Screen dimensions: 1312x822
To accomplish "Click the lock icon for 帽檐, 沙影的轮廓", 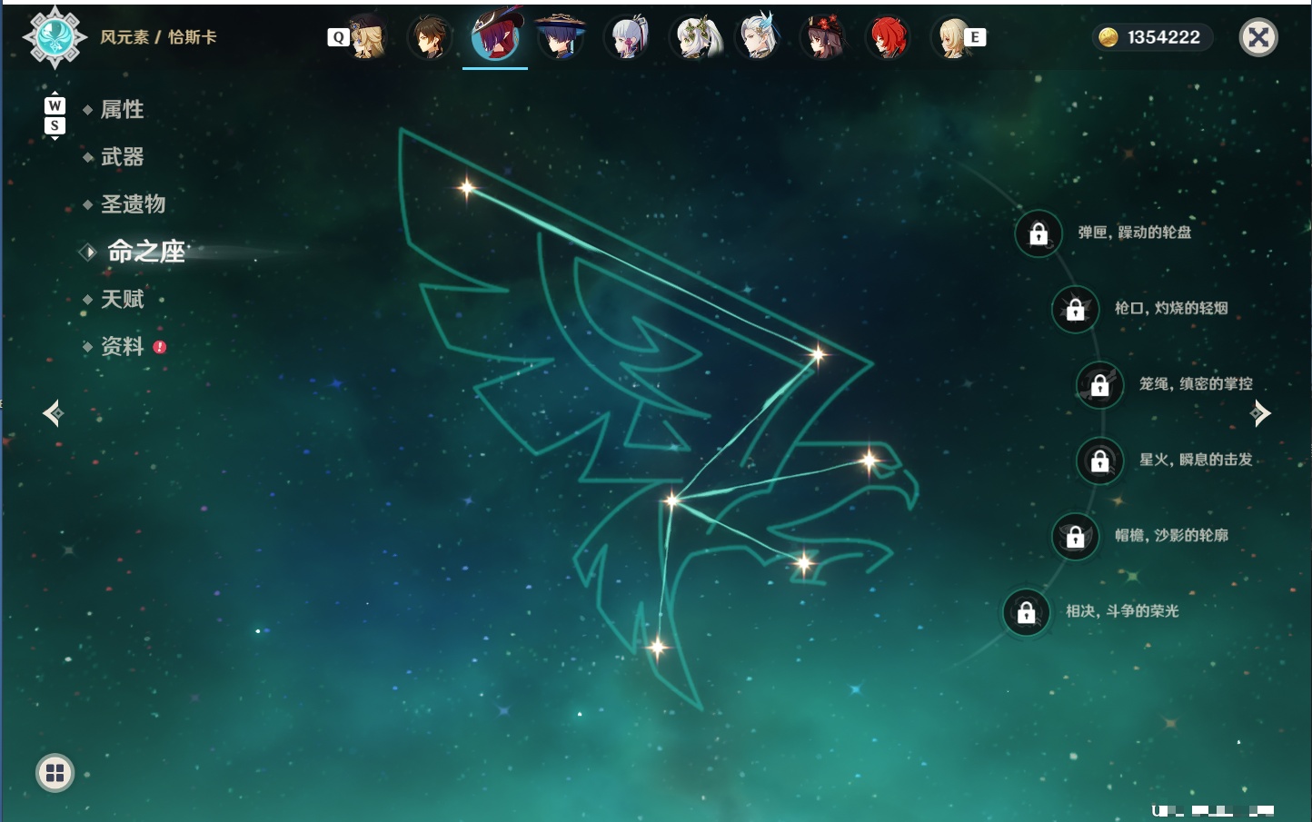I will [x=1076, y=536].
